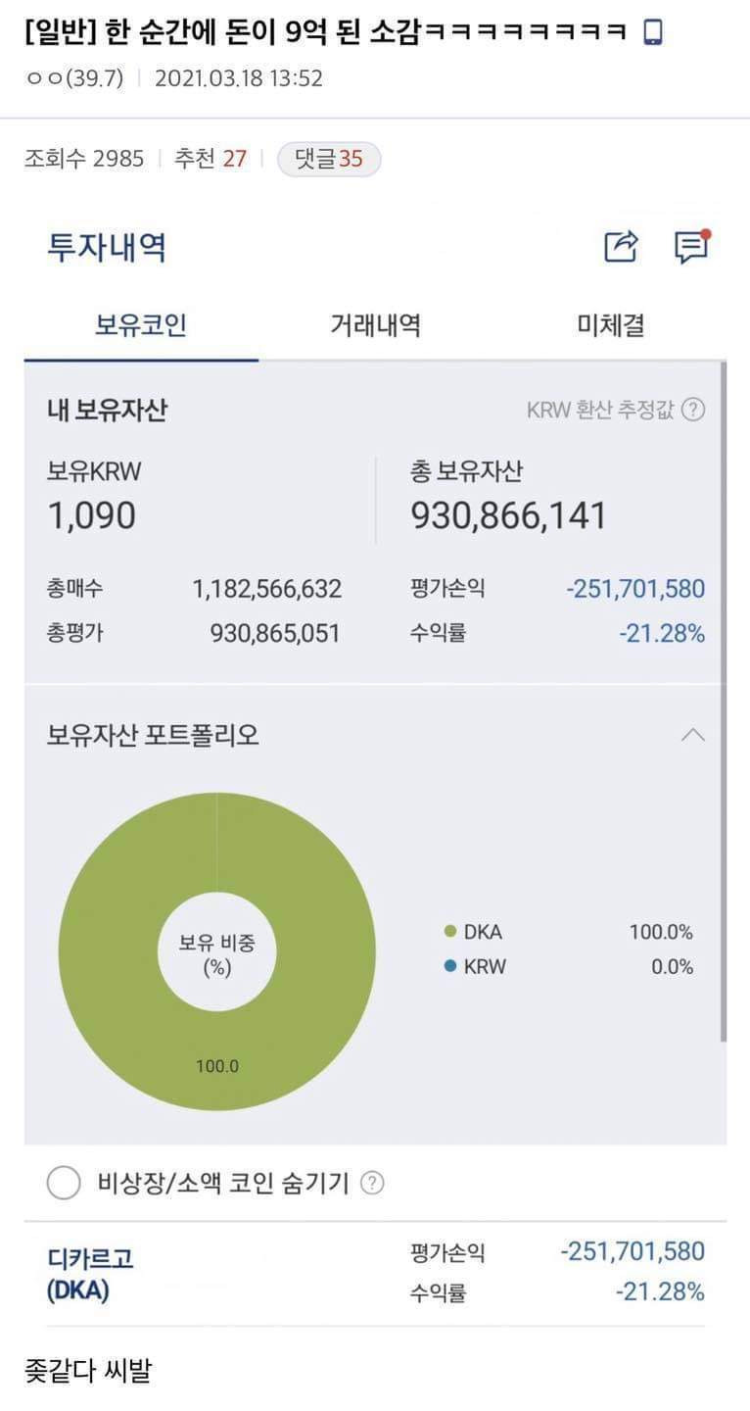Click the 추천 27 recommendation count

click(x=211, y=159)
